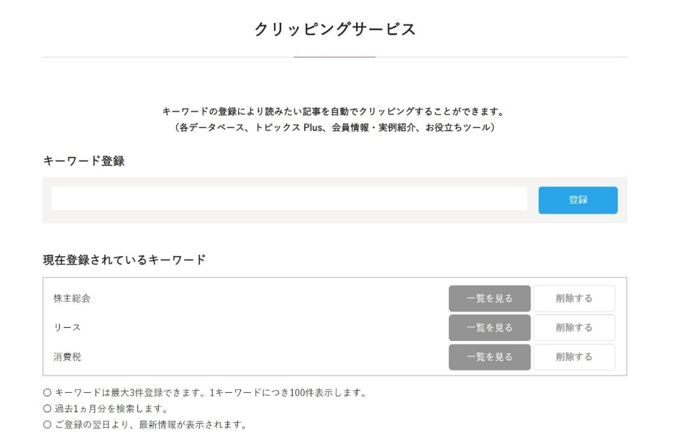Screen dimensions: 676x446
Task: Select the リース keyword label
Action: tap(67, 328)
